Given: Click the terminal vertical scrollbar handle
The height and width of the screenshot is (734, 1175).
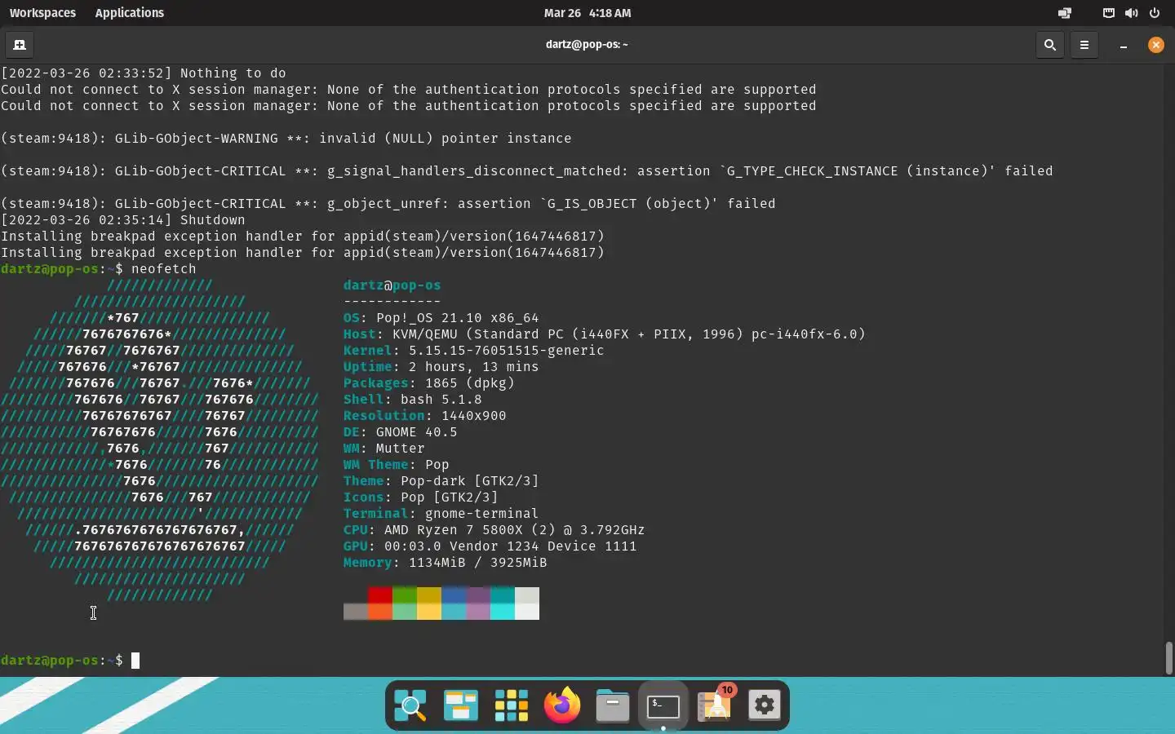Looking at the screenshot, I should (1168, 658).
